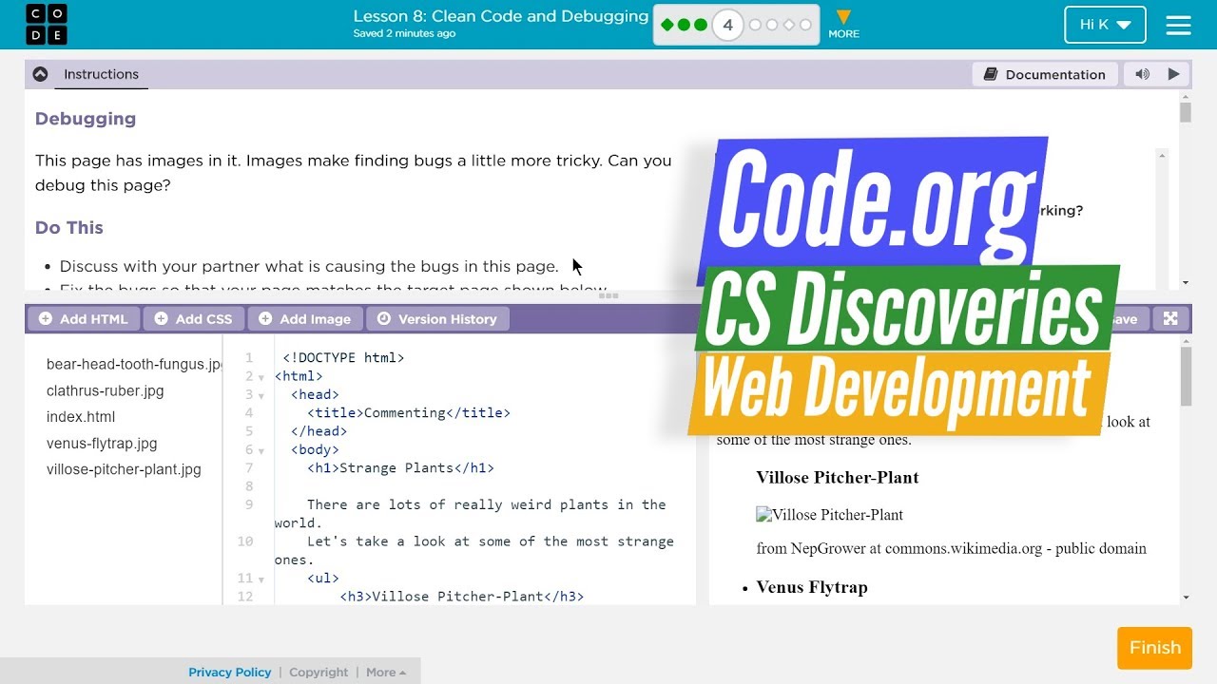Open index.html in file list
Viewport: 1217px width, 684px height.
81,417
